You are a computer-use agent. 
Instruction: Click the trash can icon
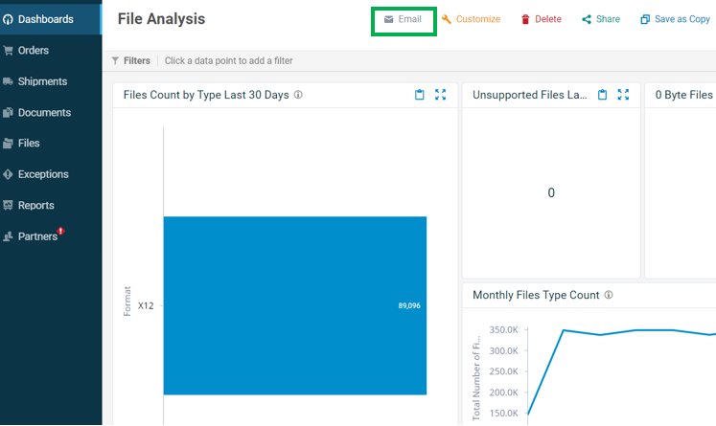pos(525,19)
